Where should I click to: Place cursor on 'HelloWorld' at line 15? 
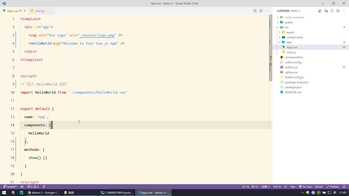pyautogui.click(x=39, y=133)
